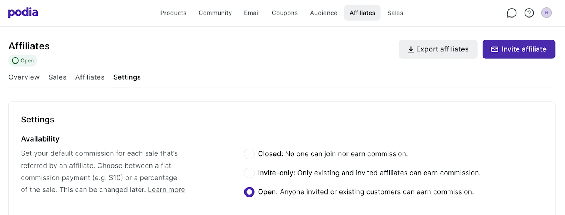Select the Closed availability option
The height and width of the screenshot is (215, 565).
coord(249,154)
